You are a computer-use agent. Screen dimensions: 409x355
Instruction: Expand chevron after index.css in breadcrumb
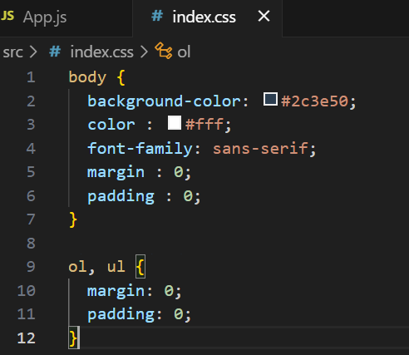click(144, 52)
